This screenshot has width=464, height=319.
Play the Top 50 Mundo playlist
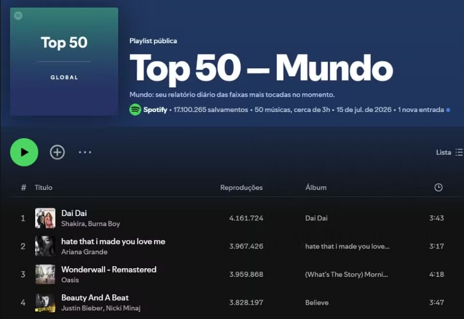pos(24,152)
